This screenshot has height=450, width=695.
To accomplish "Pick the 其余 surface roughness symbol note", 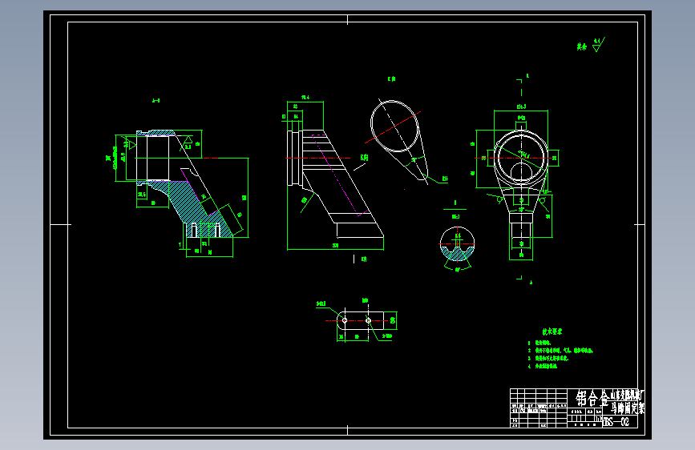I will [x=591, y=45].
